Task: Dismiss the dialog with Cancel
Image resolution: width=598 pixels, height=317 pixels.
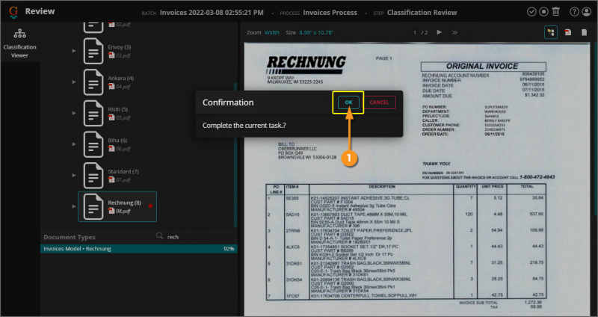Action: tap(379, 102)
